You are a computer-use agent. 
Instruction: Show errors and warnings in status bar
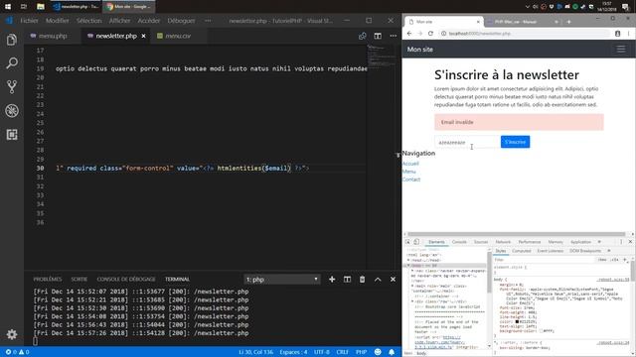coord(17,352)
